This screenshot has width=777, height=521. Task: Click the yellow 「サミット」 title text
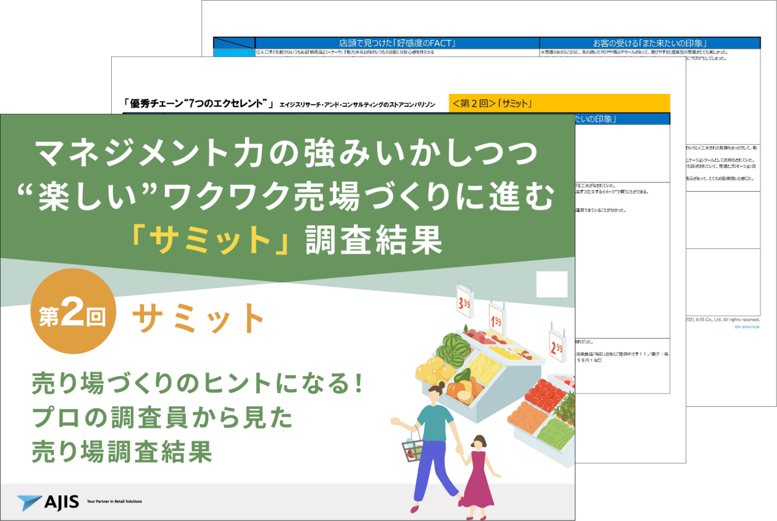(x=210, y=240)
